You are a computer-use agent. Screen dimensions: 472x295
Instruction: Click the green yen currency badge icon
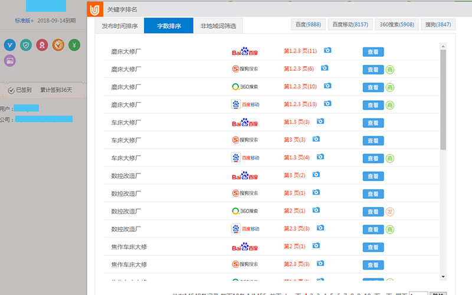click(74, 45)
